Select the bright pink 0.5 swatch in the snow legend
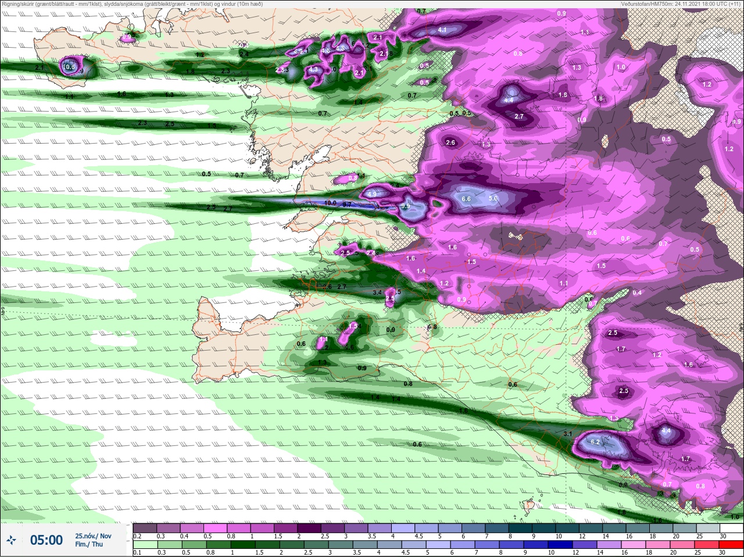Viewport: 744px width, 557px height. [x=215, y=528]
